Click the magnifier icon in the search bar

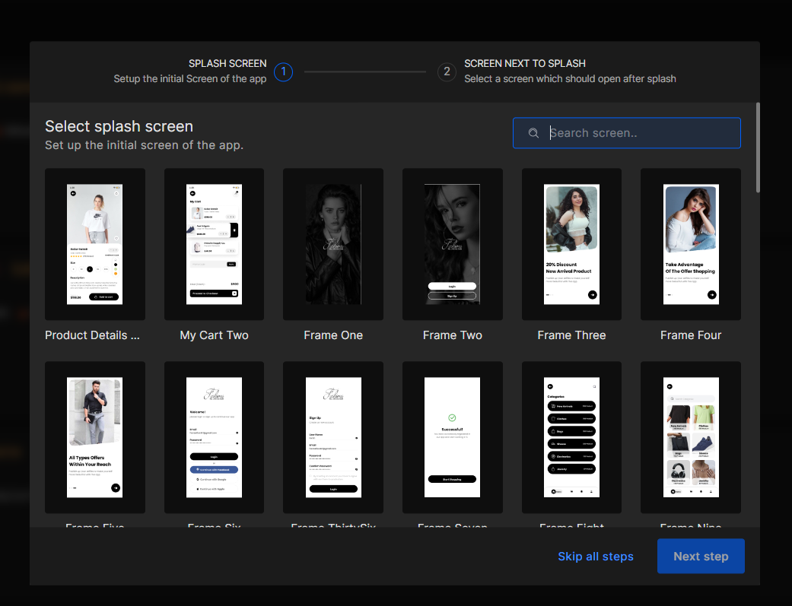[533, 132]
